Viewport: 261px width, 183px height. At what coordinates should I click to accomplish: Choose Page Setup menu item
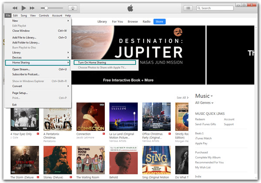pyautogui.click(x=38, y=93)
